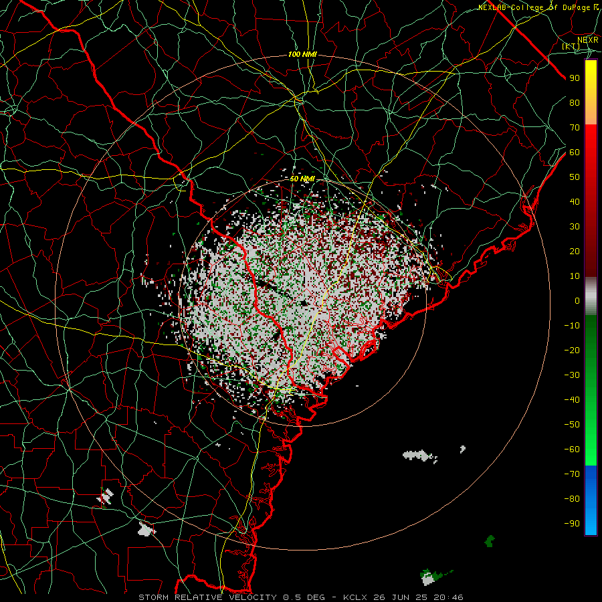Click the KCLX station identifier in footer
The height and width of the screenshot is (602, 602).
point(355,597)
